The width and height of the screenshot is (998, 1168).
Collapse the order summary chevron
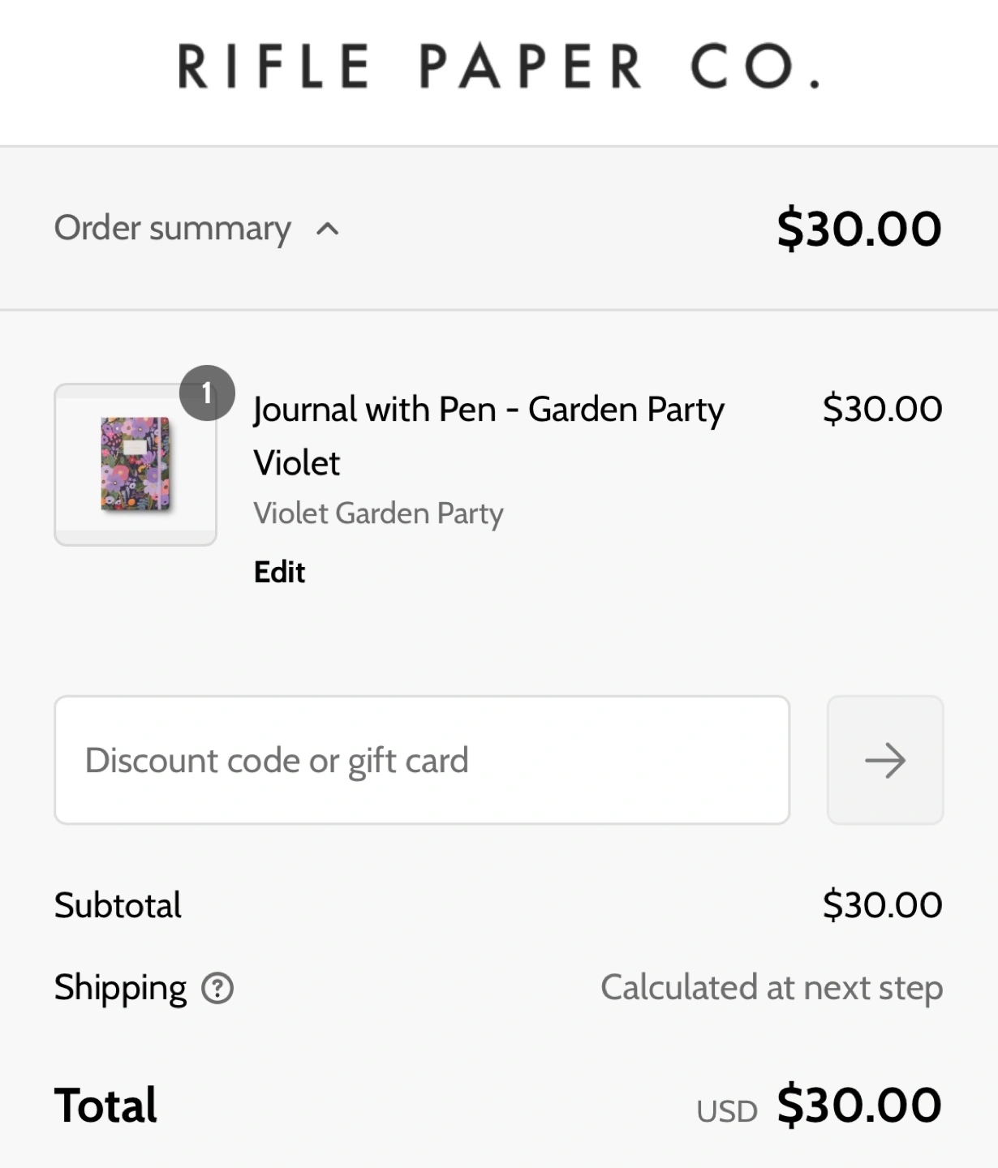[x=327, y=229]
